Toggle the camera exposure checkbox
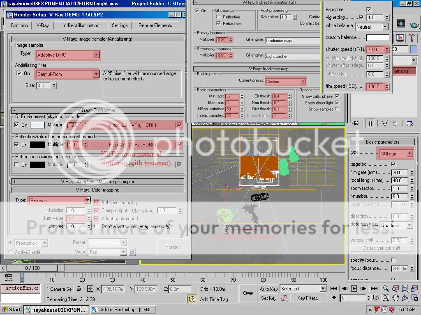This screenshot has height=315, width=421. (x=369, y=9)
